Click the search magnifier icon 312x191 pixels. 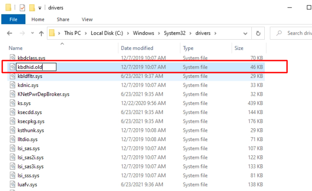pos(279,33)
